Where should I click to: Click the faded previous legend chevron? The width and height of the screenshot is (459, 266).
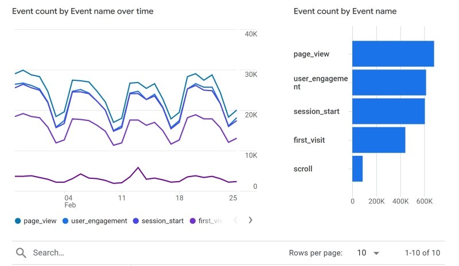[x=236, y=220]
